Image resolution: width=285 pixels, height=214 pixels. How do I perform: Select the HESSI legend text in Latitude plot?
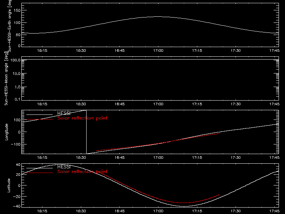click(x=64, y=167)
